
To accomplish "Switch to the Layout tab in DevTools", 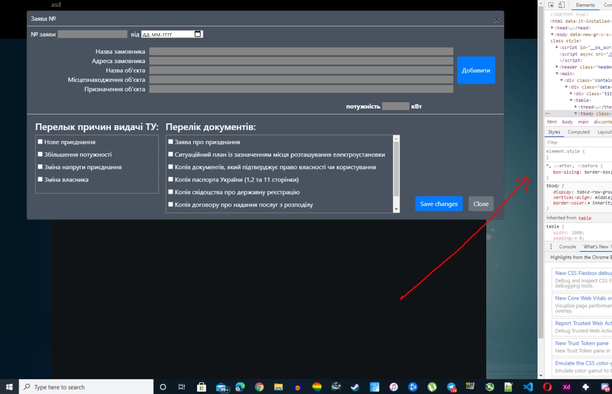I will [x=604, y=132].
